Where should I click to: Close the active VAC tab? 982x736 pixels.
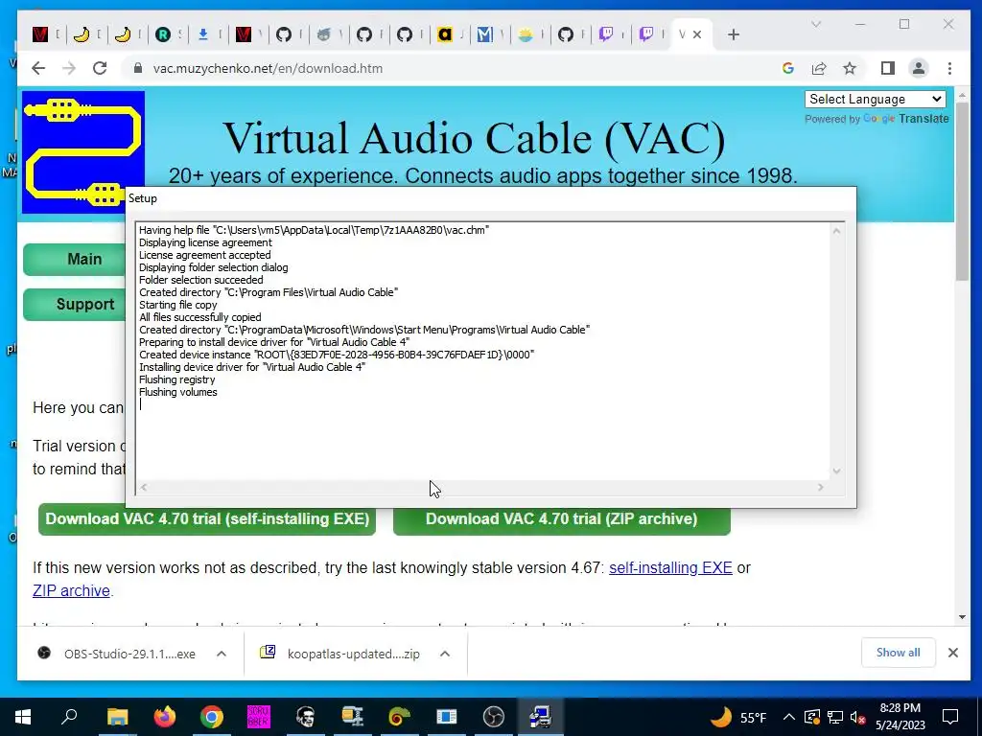click(x=697, y=34)
